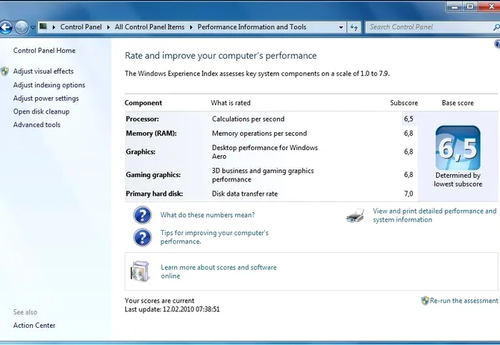Click the software box icon beside Learn more
Screen dimensions: 500x345
140,271
